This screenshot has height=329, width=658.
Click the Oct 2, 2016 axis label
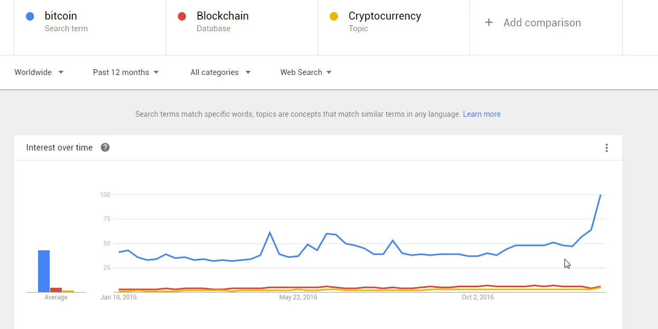coord(478,297)
